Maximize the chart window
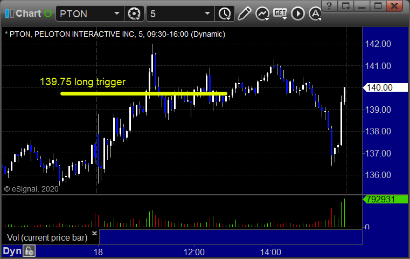Image resolution: width=410 pixels, height=259 pixels. click(378, 5)
